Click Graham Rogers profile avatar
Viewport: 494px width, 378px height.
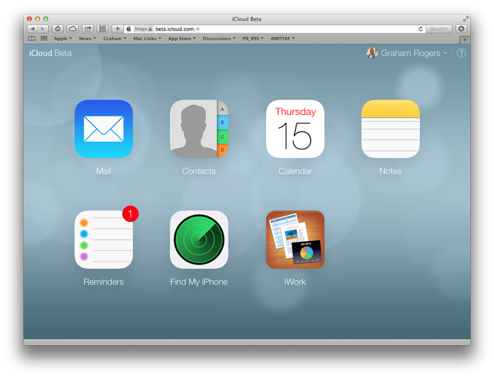tap(372, 53)
